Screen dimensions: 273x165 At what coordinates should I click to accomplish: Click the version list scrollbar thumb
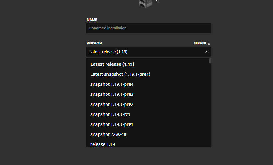[x=210, y=60]
